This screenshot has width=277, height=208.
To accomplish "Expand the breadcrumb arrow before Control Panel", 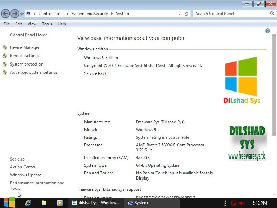I will [34, 14].
